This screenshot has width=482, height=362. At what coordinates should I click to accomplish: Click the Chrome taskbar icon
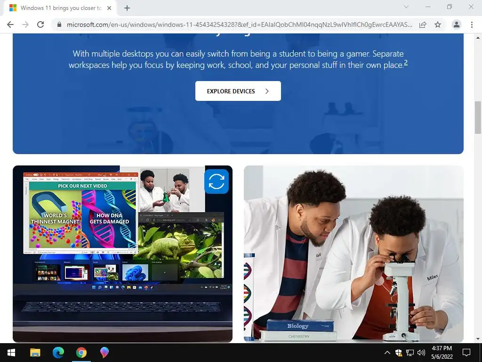[81, 353]
